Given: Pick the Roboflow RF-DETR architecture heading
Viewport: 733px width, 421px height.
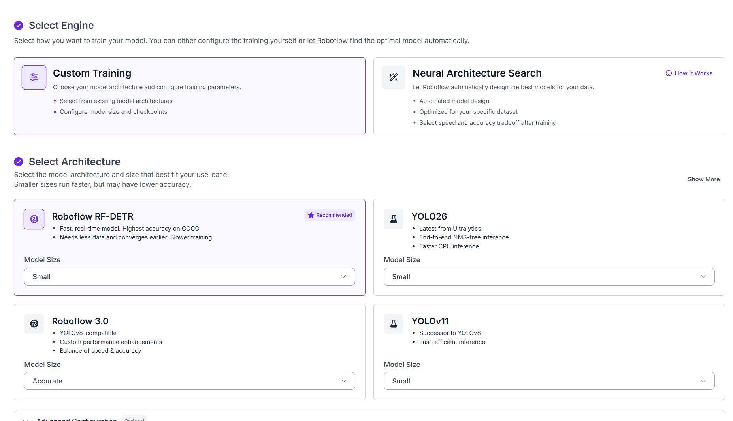Looking at the screenshot, I should 93,216.
